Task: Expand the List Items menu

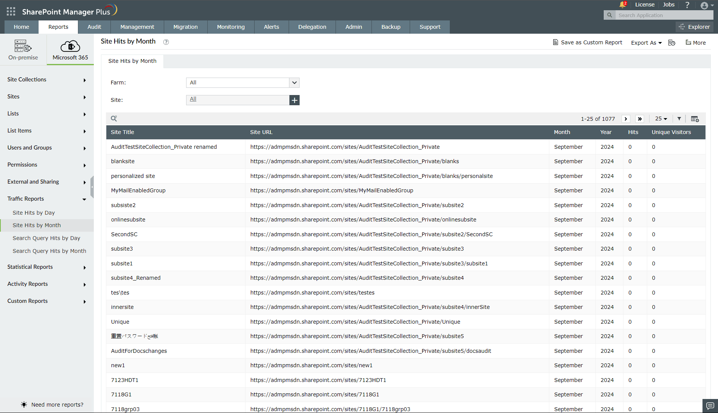Action: pyautogui.click(x=47, y=131)
